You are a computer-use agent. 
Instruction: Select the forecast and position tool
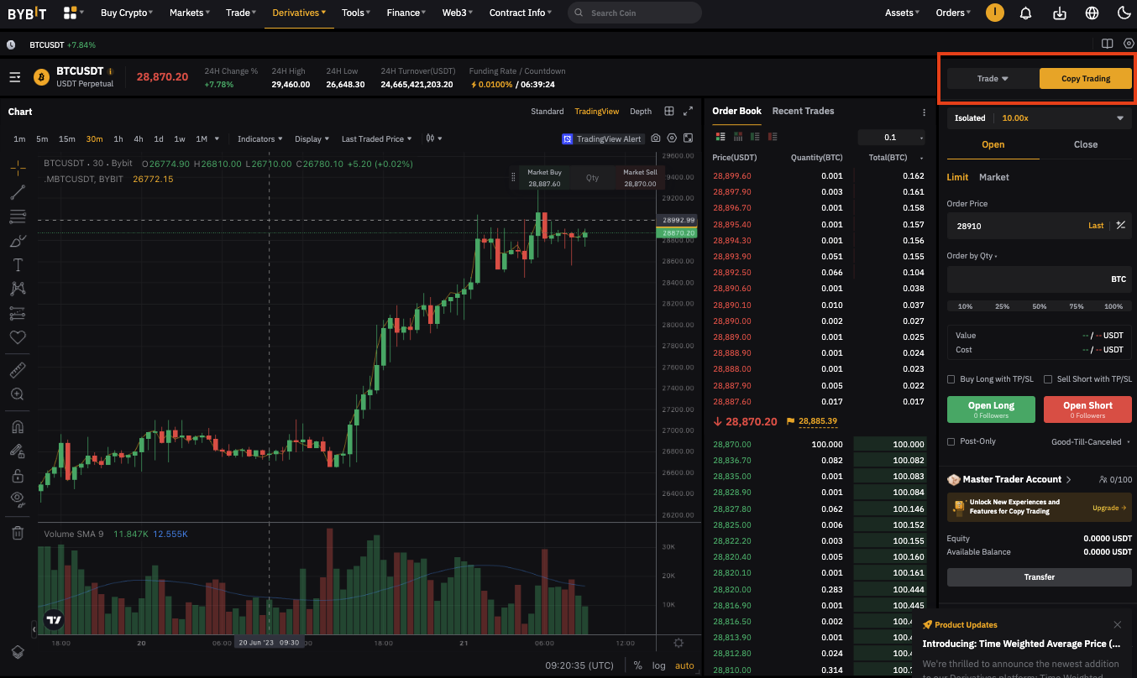18,313
